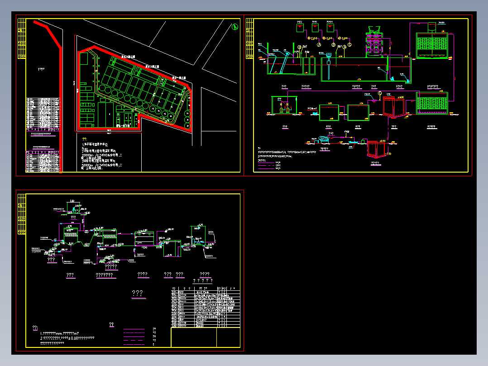The height and width of the screenshot is (366, 488).
Task: Click the large green building numbered 4
Action: 106,114
